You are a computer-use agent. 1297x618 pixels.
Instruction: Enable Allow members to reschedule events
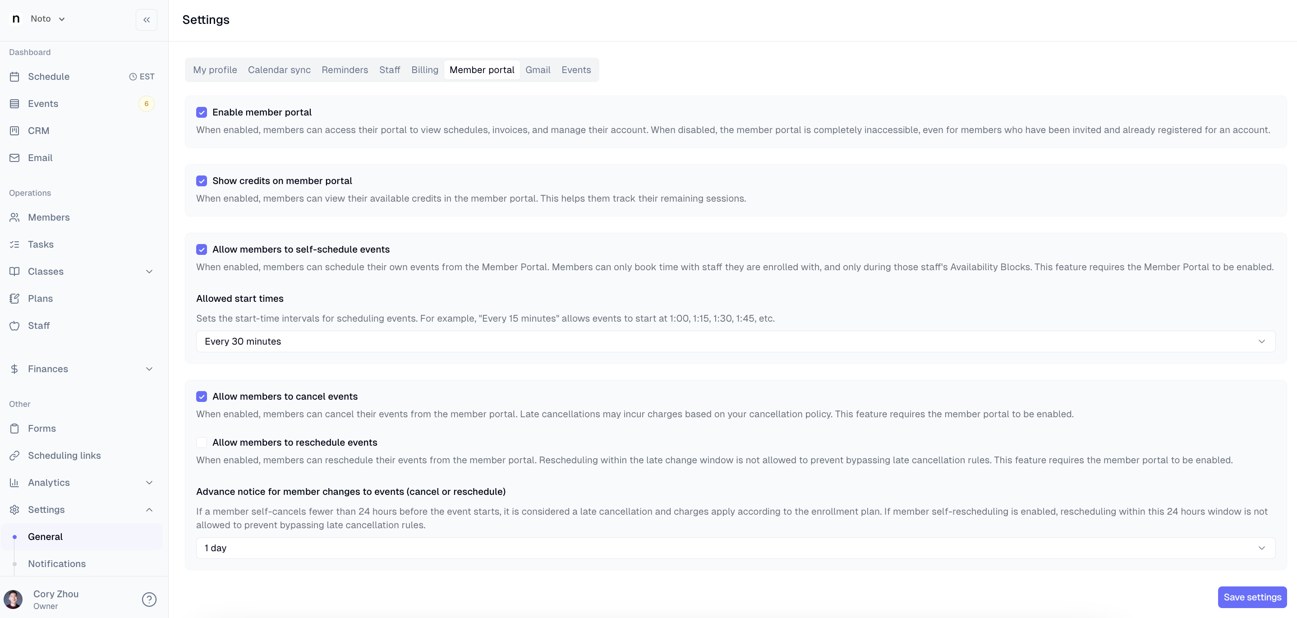tap(202, 442)
